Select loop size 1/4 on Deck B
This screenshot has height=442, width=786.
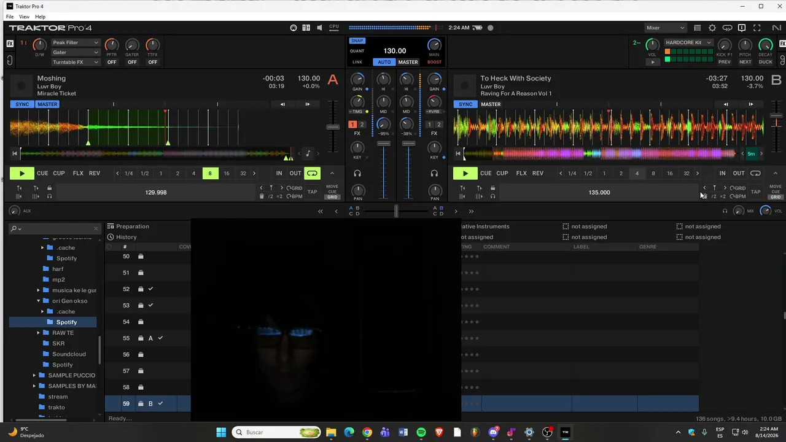pos(572,173)
